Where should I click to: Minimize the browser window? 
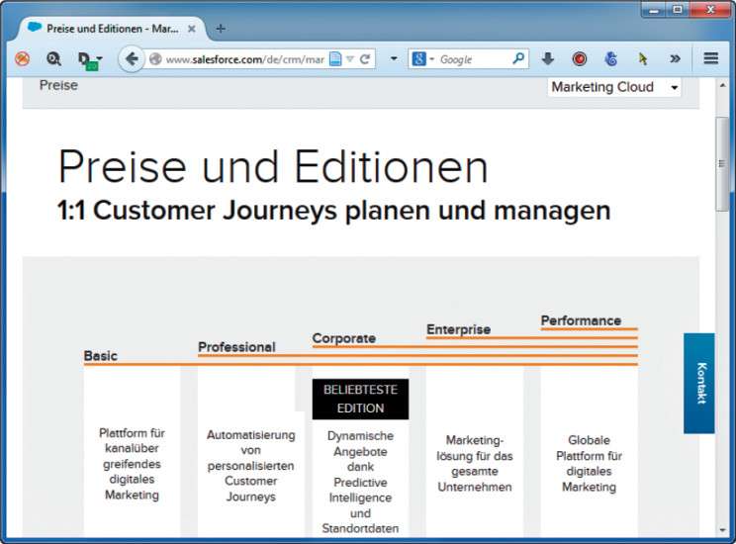click(x=654, y=9)
